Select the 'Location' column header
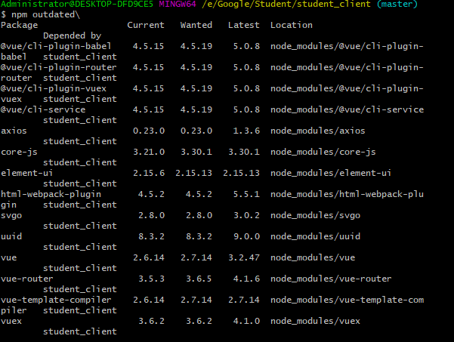 pyautogui.click(x=292, y=25)
